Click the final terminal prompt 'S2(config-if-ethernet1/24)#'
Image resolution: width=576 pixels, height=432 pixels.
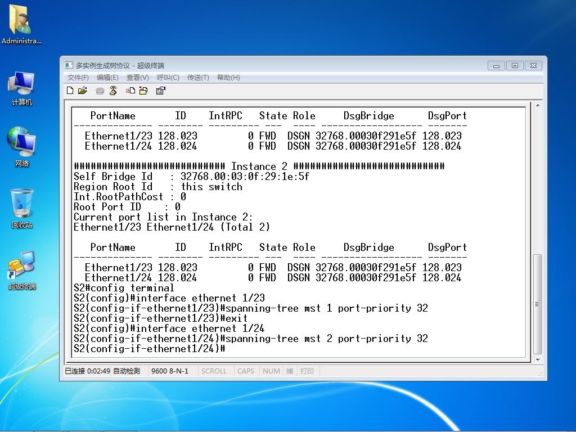point(150,348)
